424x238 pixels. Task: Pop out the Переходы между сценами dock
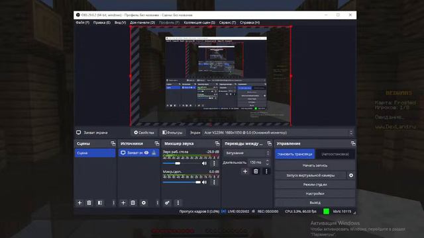click(x=270, y=143)
